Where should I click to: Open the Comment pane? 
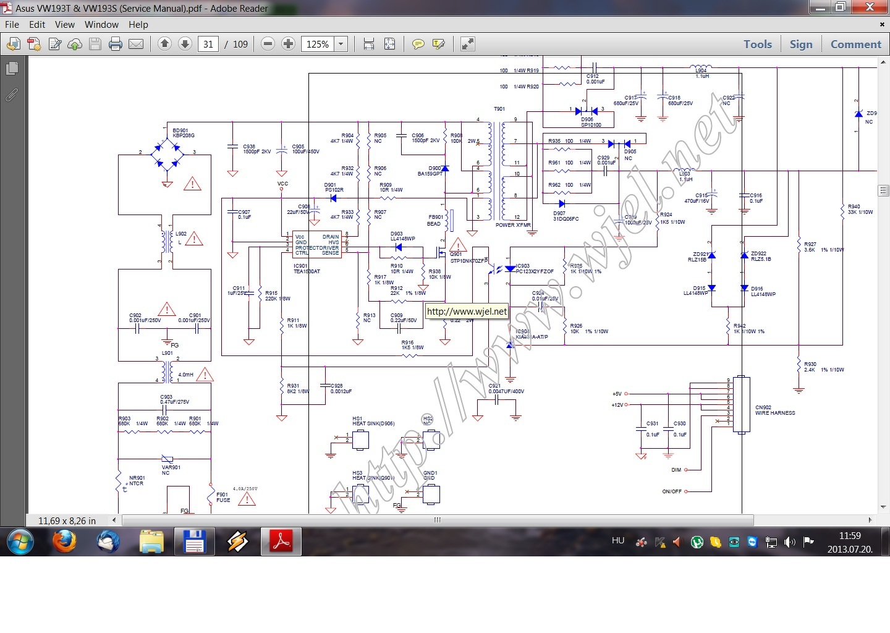coord(856,44)
